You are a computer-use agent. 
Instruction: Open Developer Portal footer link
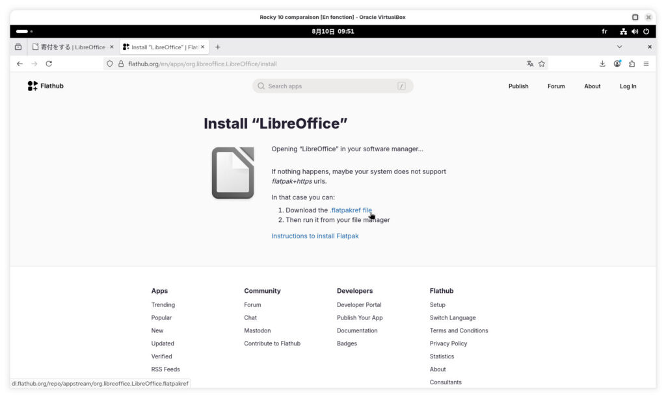pyautogui.click(x=359, y=305)
